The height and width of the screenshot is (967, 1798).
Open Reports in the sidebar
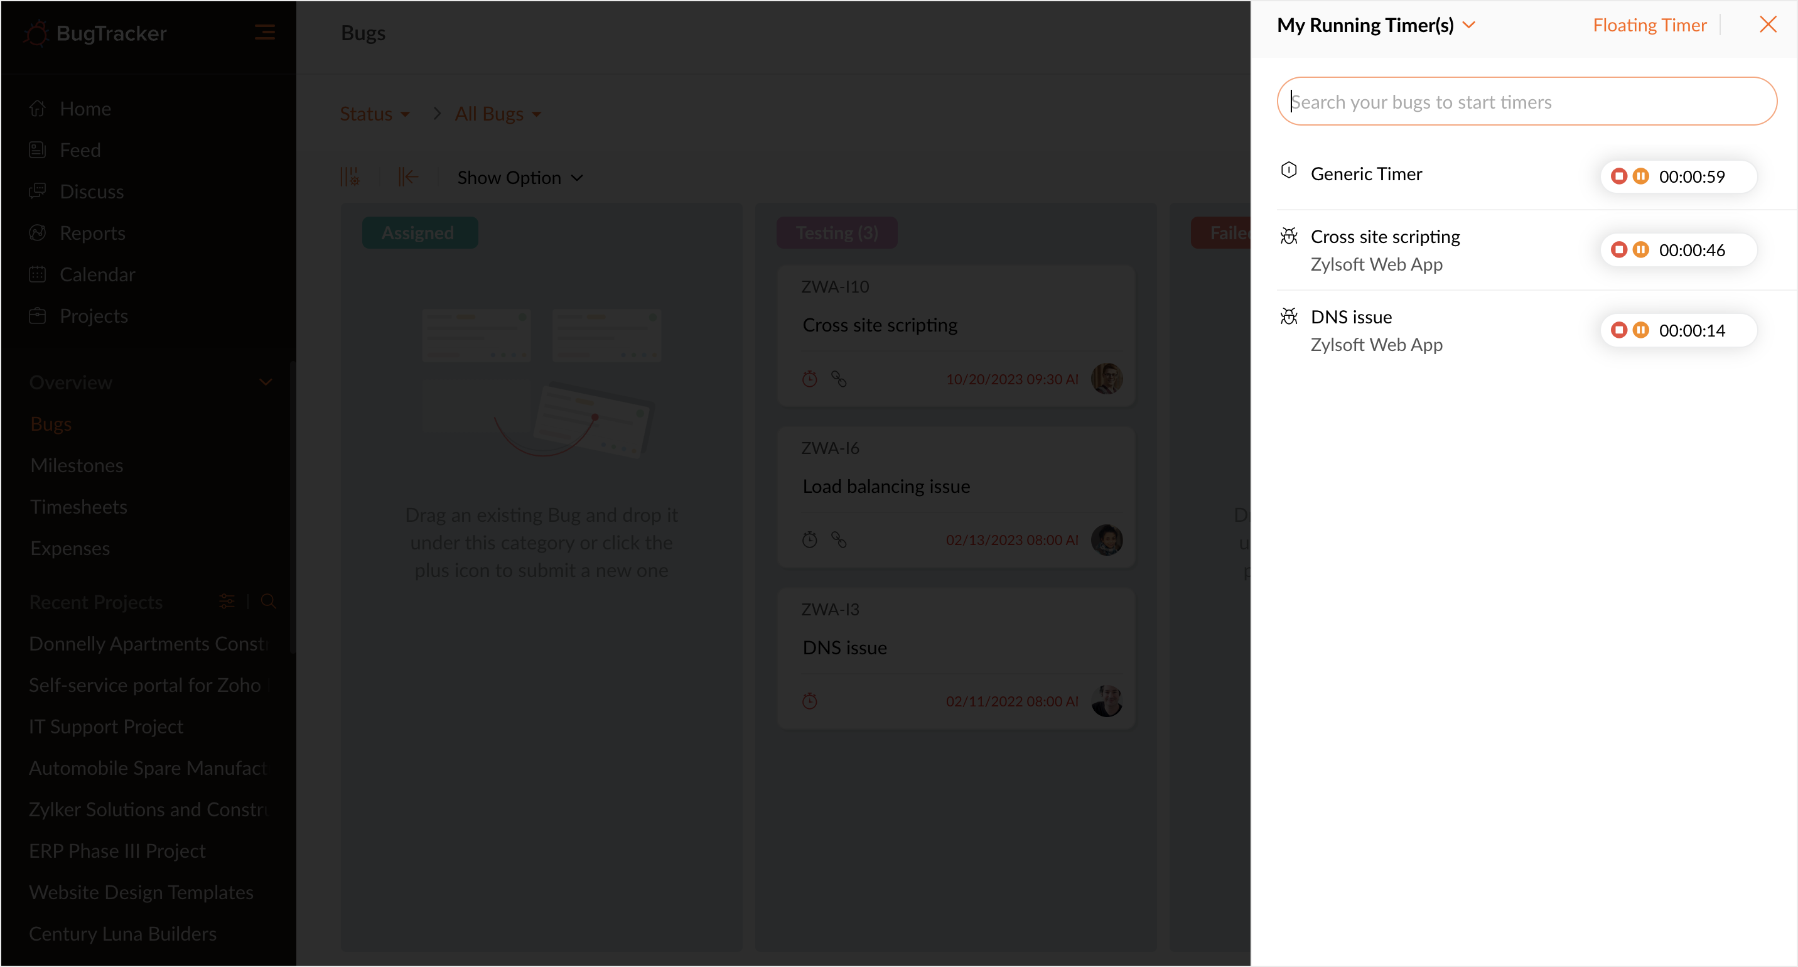pyautogui.click(x=92, y=232)
